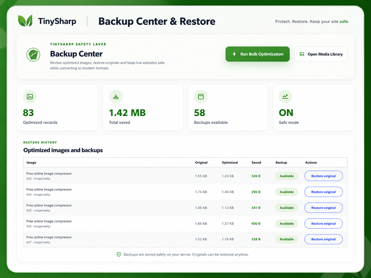Click the 83 Optimized records value
The width and height of the screenshot is (371, 278).
coord(28,113)
